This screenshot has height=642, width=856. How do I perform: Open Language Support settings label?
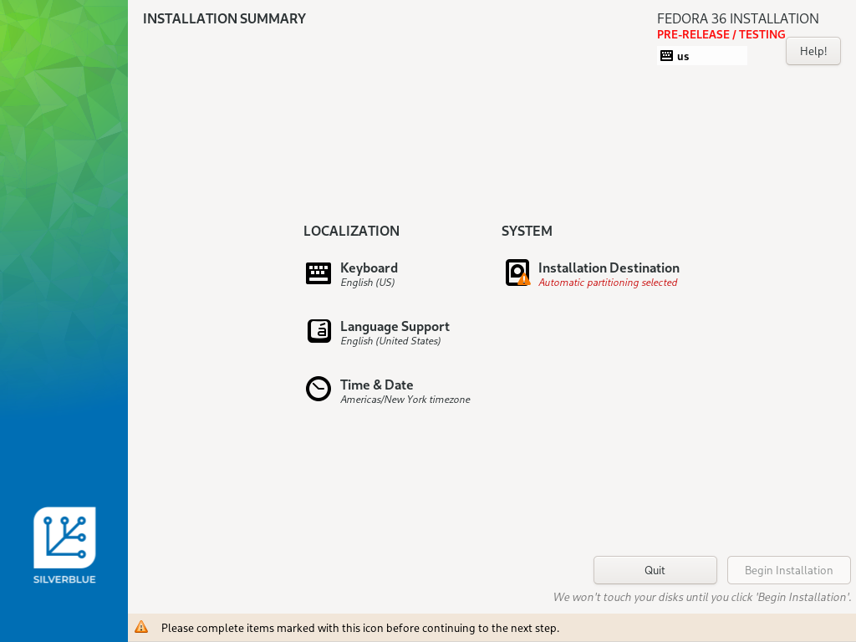pos(395,327)
